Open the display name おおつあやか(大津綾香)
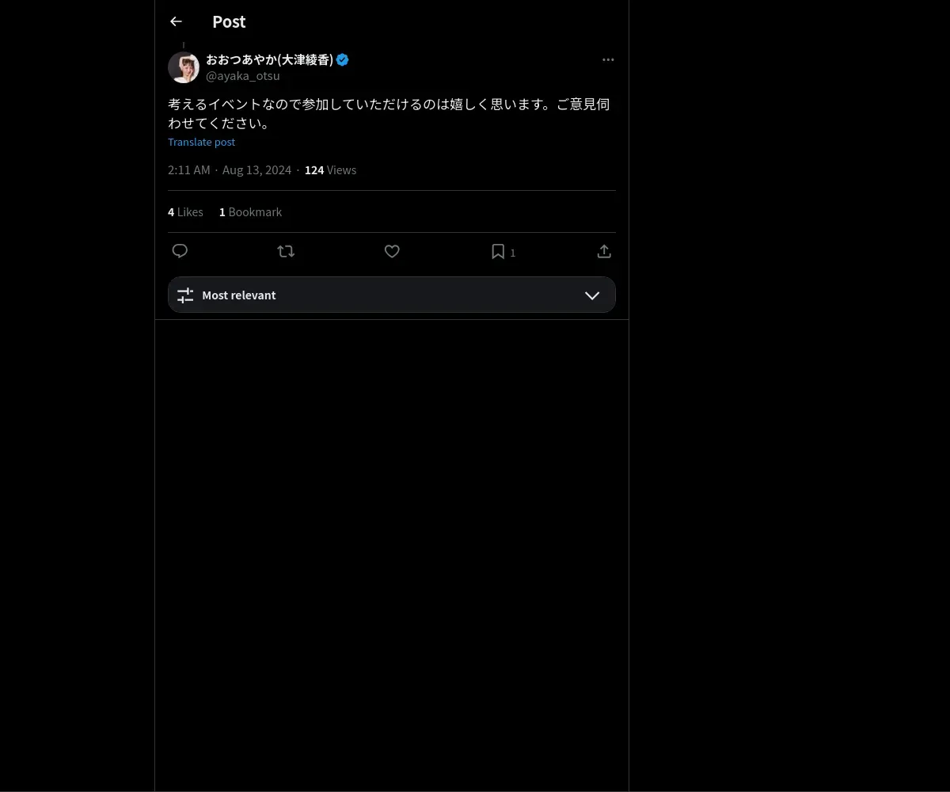The height and width of the screenshot is (792, 950). pyautogui.click(x=270, y=59)
